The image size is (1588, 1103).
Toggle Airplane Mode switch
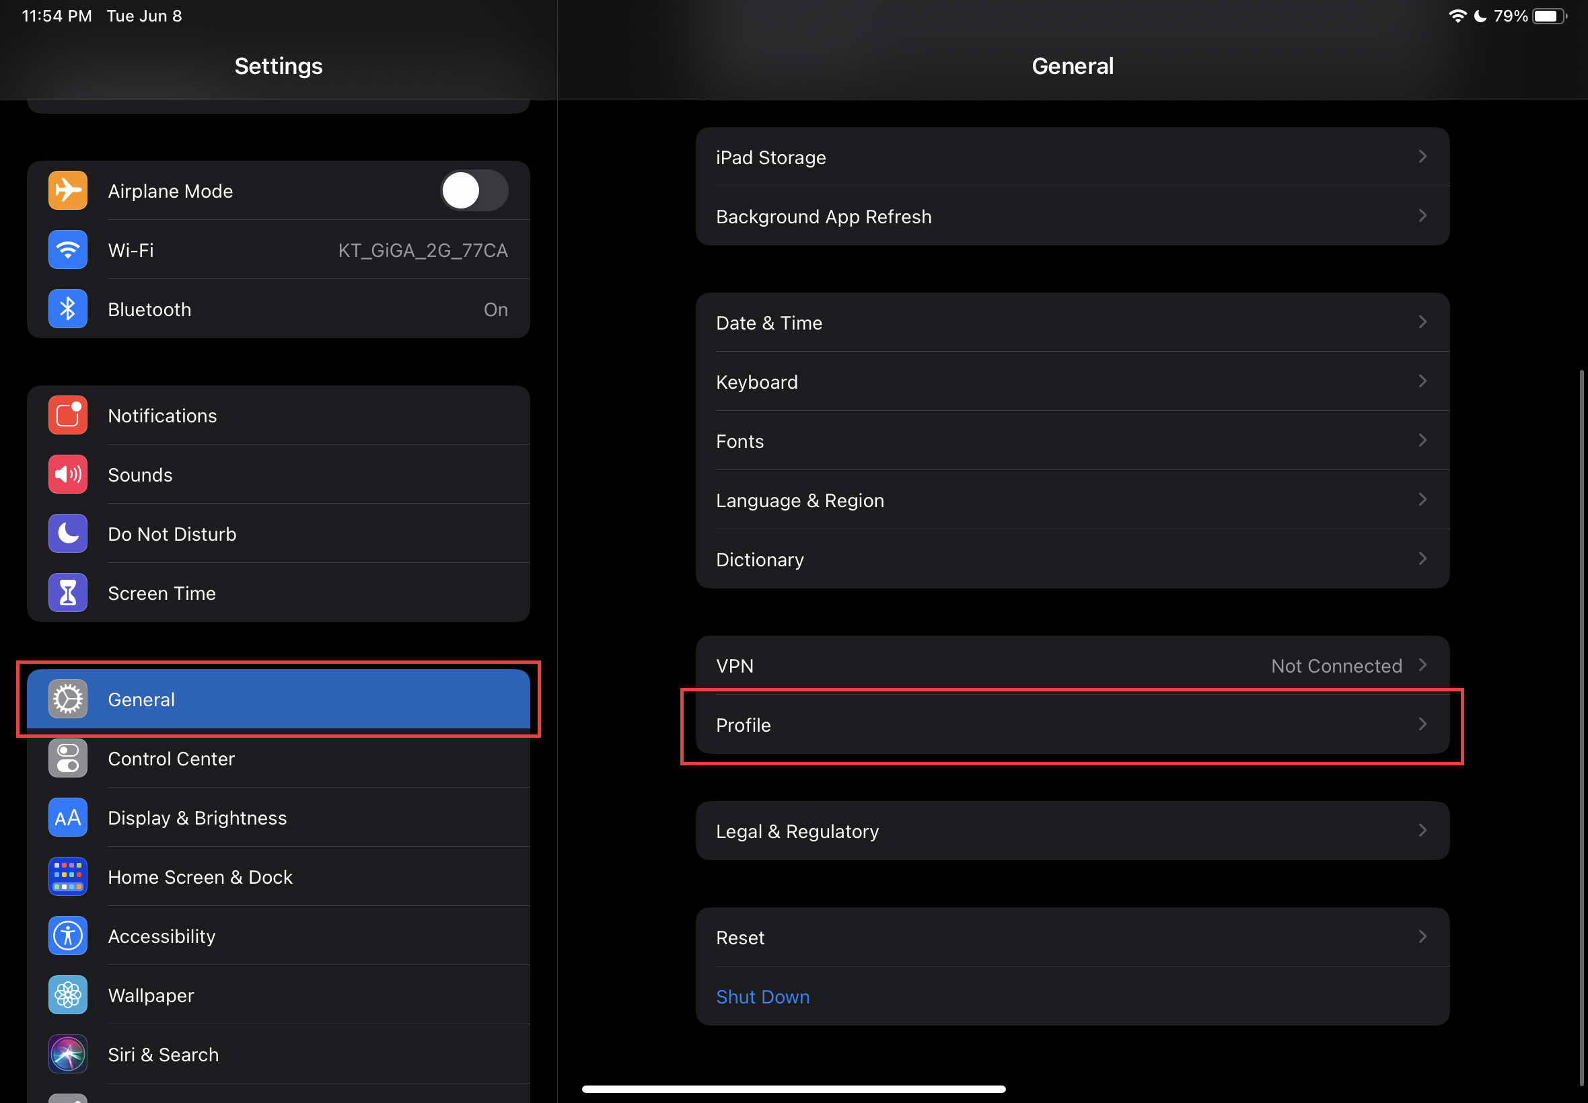pos(474,191)
